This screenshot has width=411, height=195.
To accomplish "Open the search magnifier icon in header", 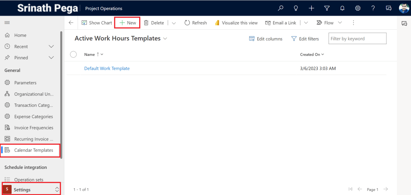I will click(x=281, y=8).
